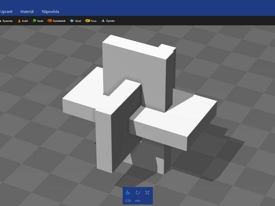Add a Torus shape
Viewport: 275px width, 206px height.
[x=91, y=21]
